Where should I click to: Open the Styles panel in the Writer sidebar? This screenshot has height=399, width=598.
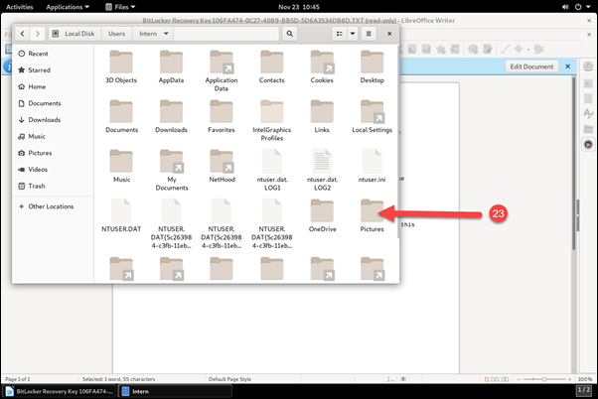click(x=588, y=113)
